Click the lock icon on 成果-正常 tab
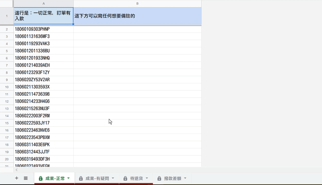This screenshot has height=185, width=322. [x=41, y=178]
